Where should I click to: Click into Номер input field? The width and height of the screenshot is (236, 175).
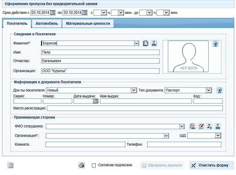pos(58,101)
